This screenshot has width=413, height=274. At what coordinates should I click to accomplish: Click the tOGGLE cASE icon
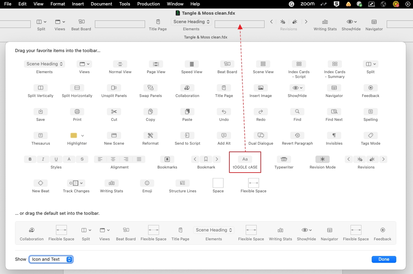(x=245, y=159)
